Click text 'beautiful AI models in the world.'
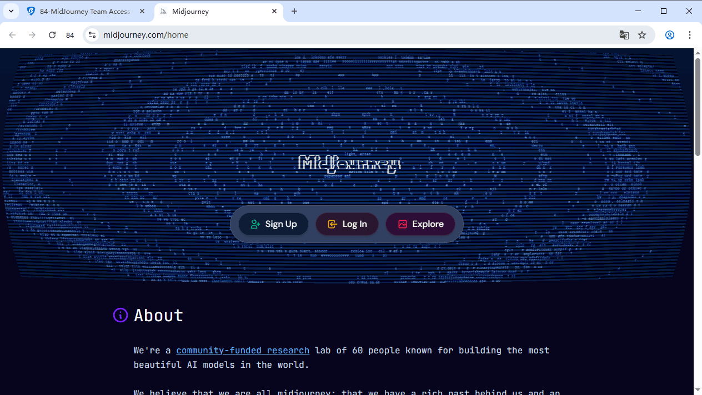This screenshot has width=702, height=395. 221,365
